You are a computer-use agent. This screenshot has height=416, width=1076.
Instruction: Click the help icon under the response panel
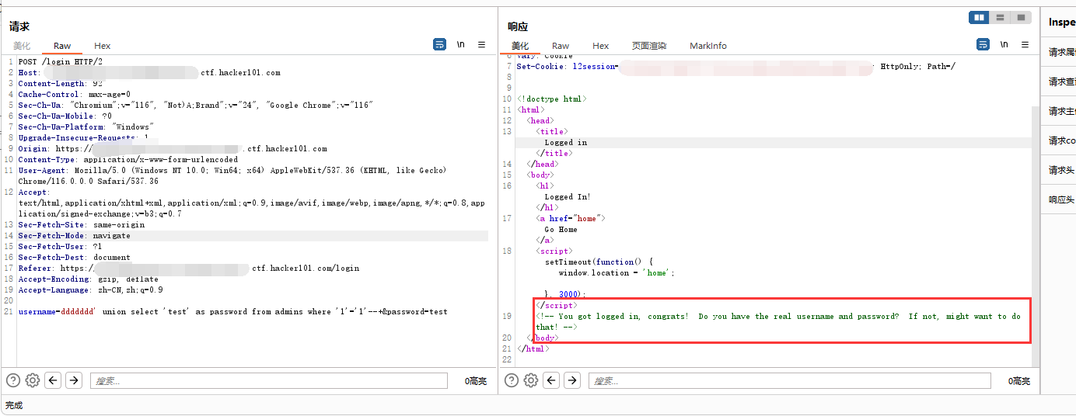(512, 380)
